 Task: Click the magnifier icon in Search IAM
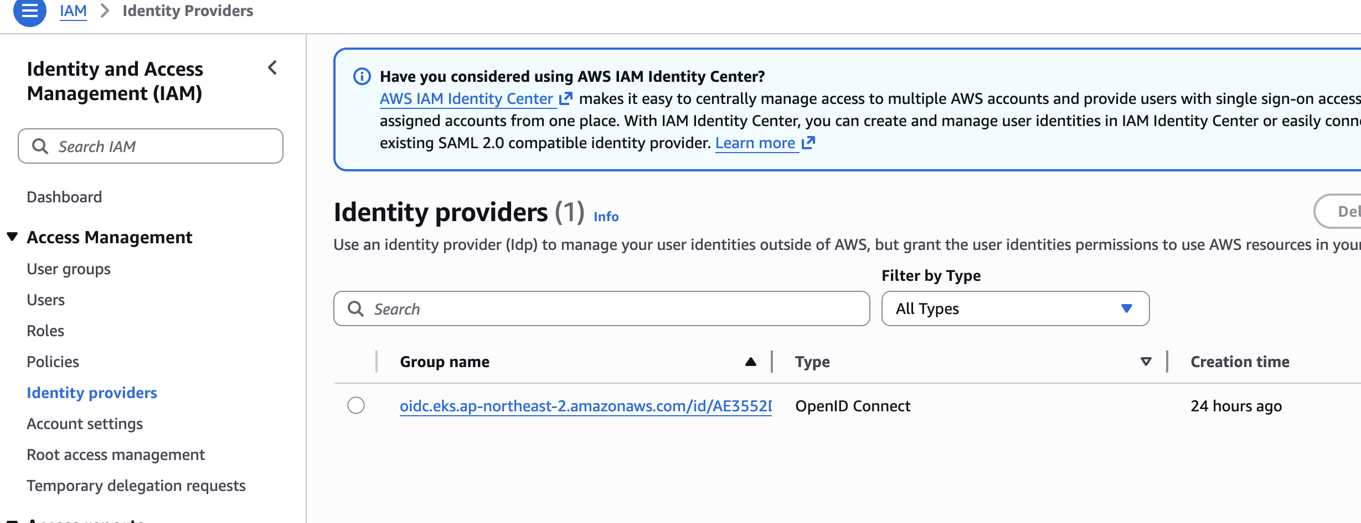coord(40,146)
